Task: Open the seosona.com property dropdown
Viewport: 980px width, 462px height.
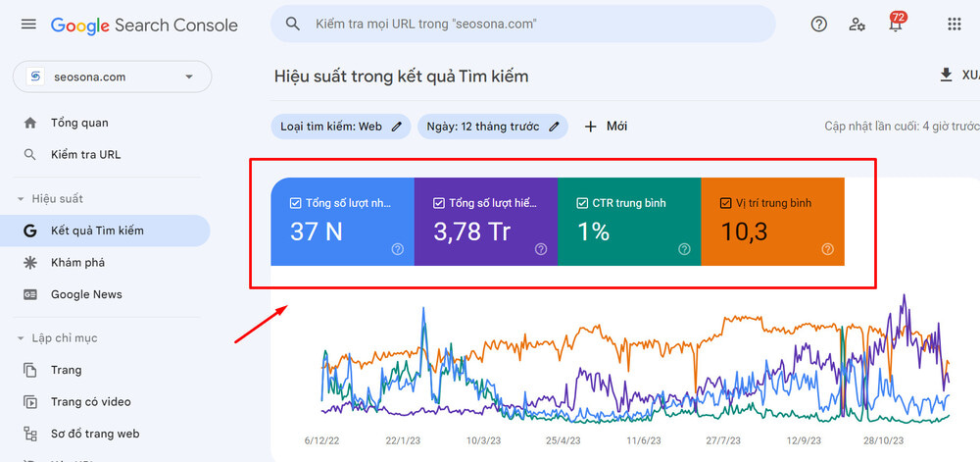Action: 113,77
